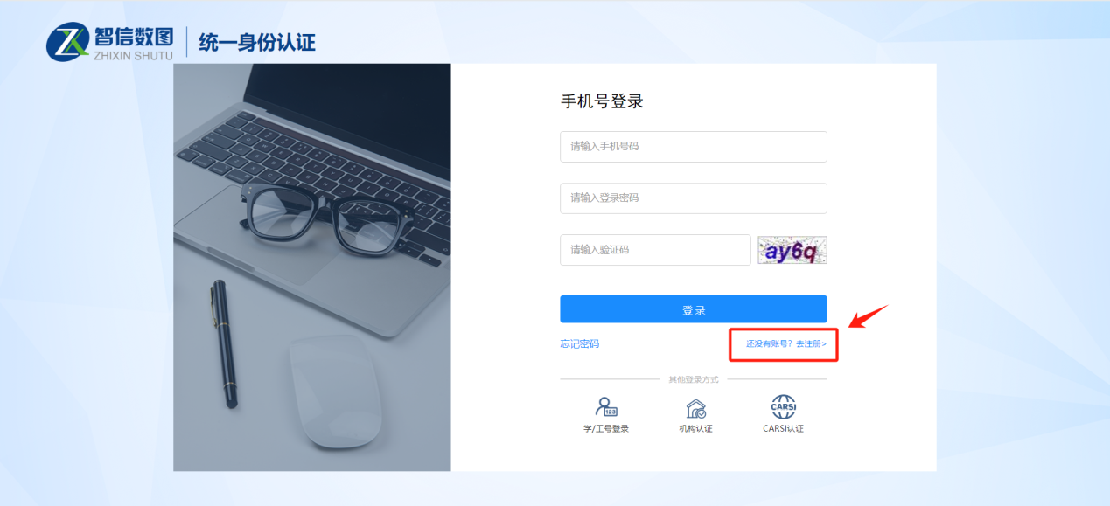
Task: Open the 还没有账号？去注册 register link
Action: click(x=785, y=344)
